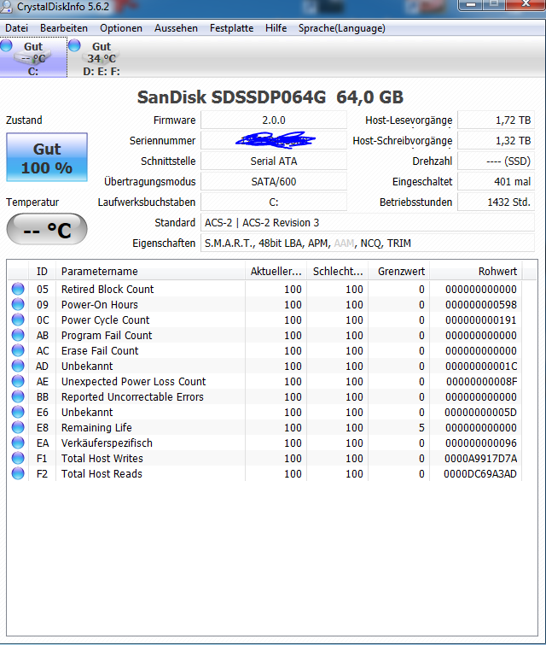Click the blue status icon of row E6

coord(18,412)
